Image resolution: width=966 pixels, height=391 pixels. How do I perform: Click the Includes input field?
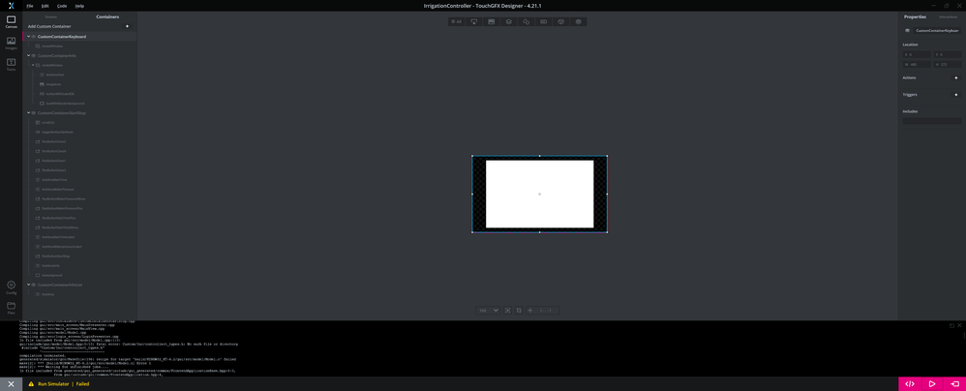point(932,121)
